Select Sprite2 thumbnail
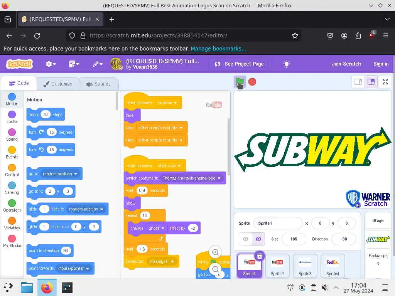395x296 pixels. [277, 266]
